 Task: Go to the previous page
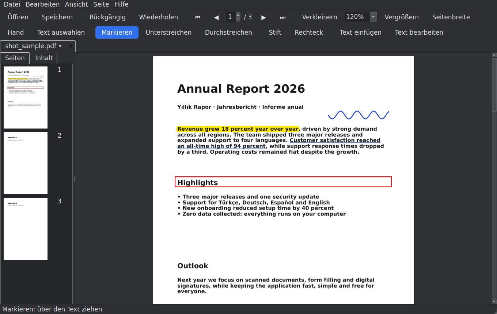tap(216, 17)
